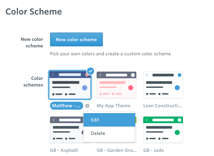Click the My App Theme label

pyautogui.click(x=114, y=106)
